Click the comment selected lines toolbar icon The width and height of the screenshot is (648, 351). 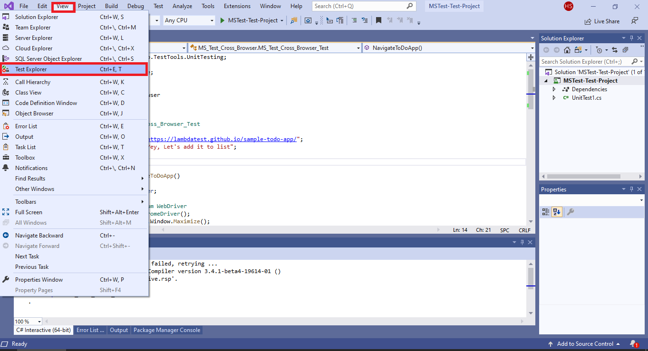click(x=355, y=20)
